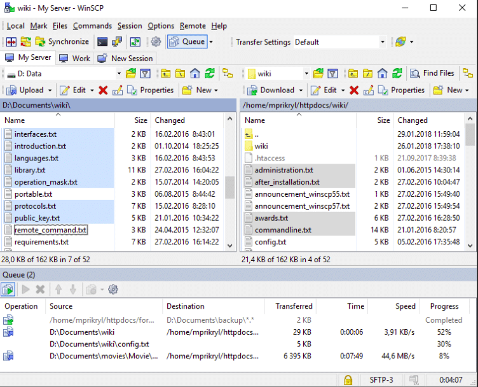The width and height of the screenshot is (478, 387).
Task: Click the remote panel vertical scrollbar thumb
Action: click(x=470, y=134)
